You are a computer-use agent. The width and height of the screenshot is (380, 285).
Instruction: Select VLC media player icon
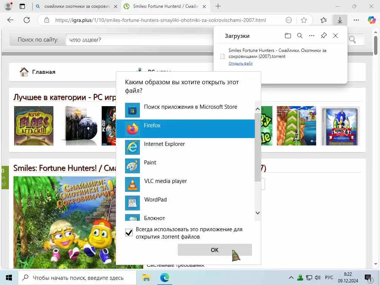[x=132, y=184]
